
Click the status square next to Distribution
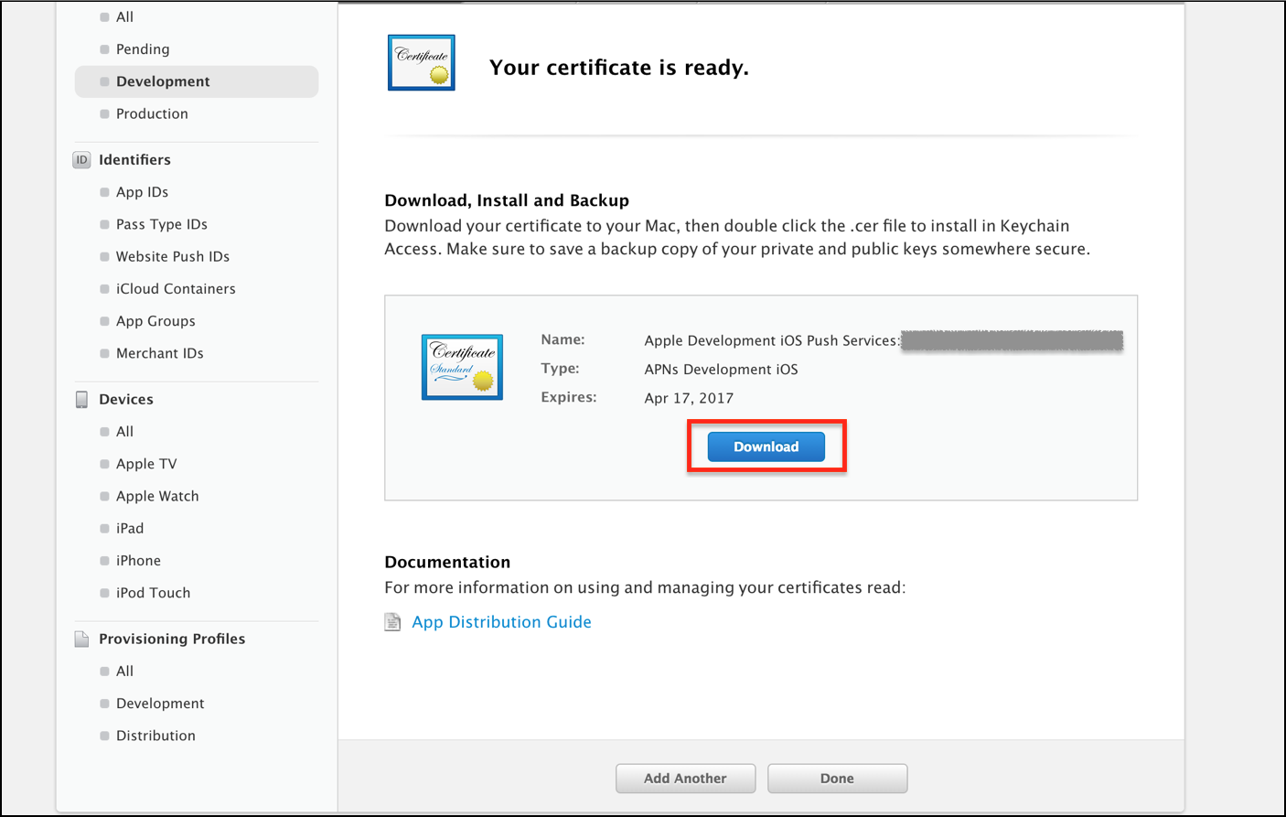(103, 736)
